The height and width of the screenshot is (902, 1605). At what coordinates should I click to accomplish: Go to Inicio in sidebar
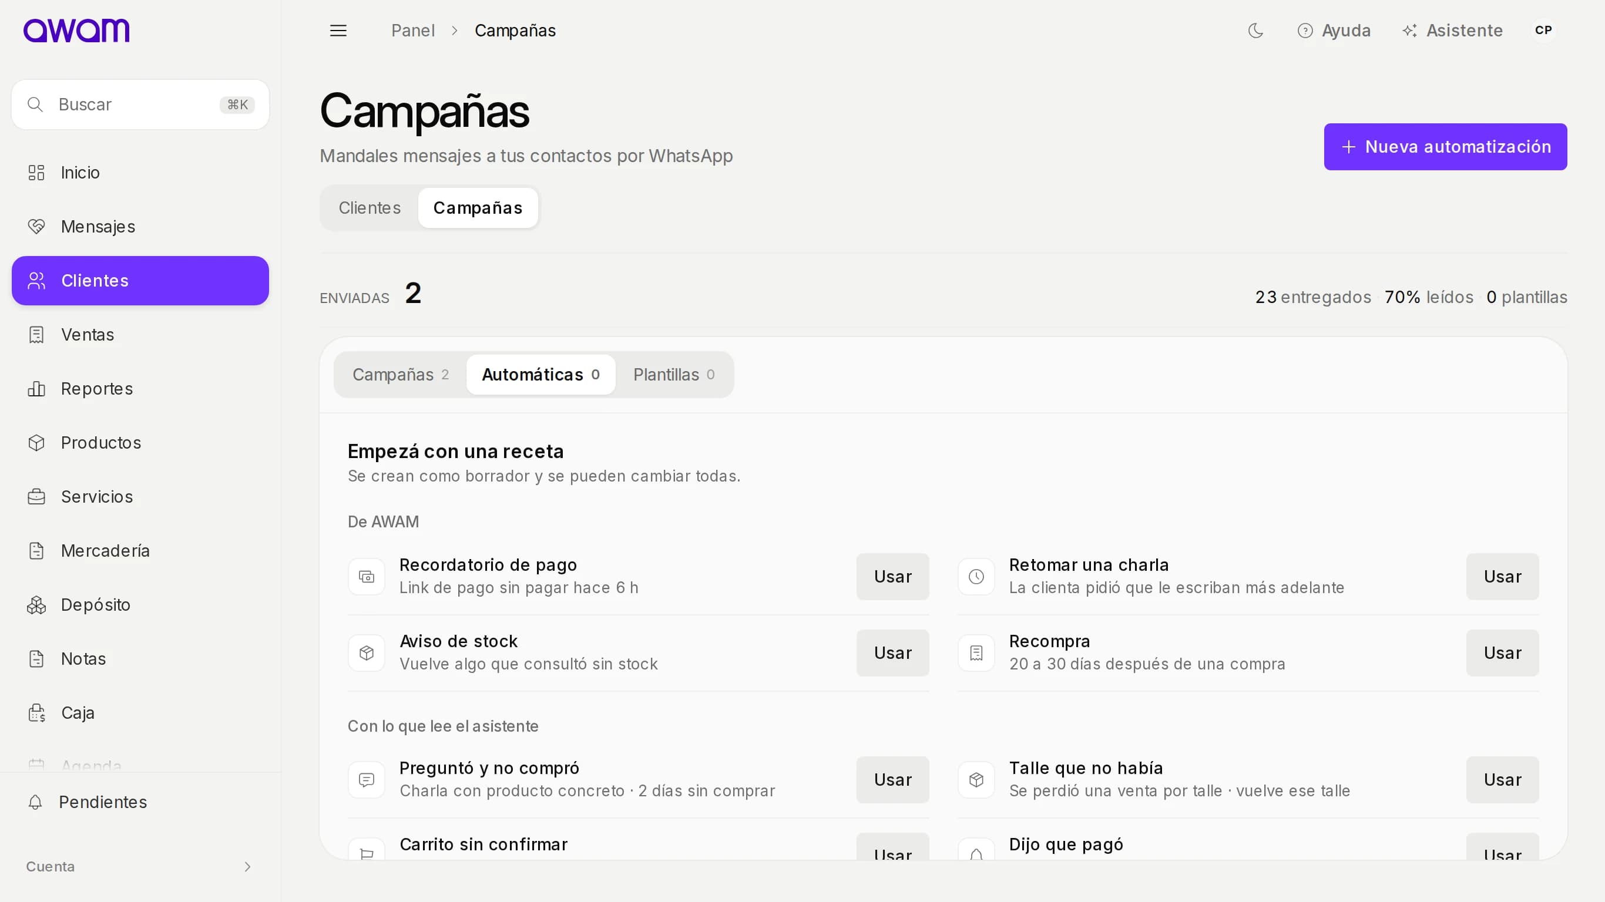tap(140, 173)
